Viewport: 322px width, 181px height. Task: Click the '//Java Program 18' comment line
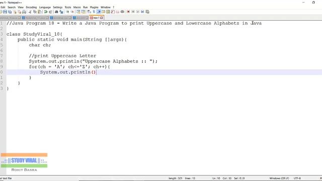click(134, 23)
